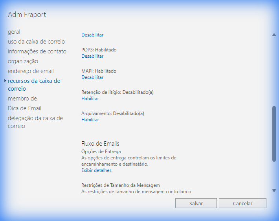Go to uso da caixa de correio

36,42
